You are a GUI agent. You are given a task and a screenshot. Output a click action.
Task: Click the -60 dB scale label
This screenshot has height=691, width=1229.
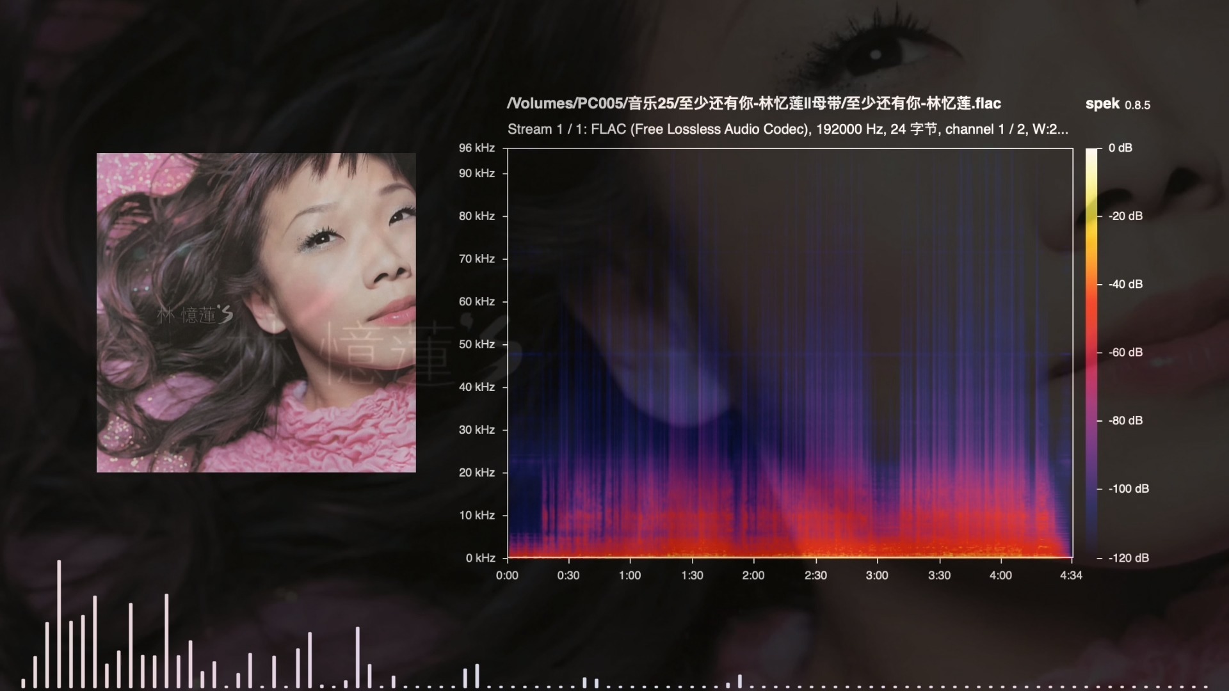coord(1125,353)
